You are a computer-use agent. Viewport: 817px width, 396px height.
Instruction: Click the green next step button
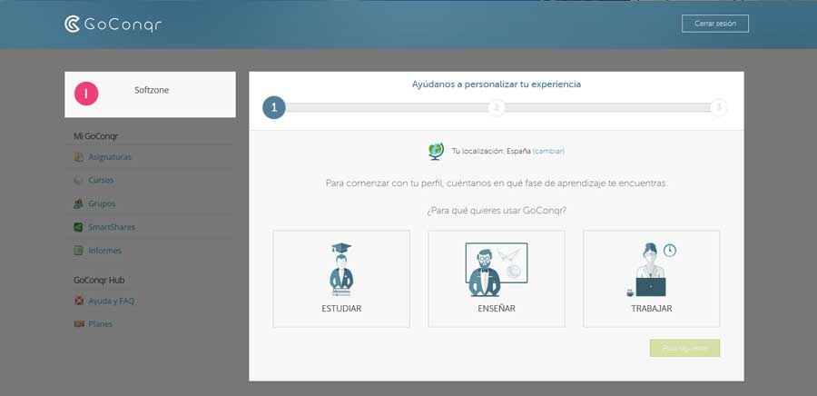pyautogui.click(x=684, y=348)
